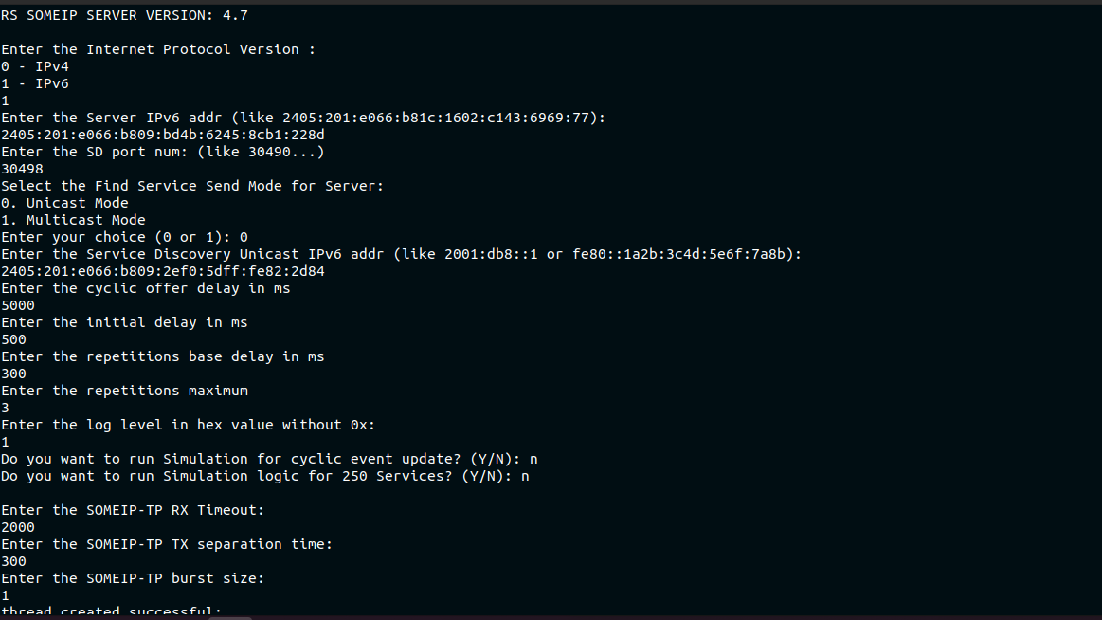Screen dimensions: 1102x620
Task: Click the 'Select the Find Service Send Mode' line
Action: pyautogui.click(x=192, y=186)
